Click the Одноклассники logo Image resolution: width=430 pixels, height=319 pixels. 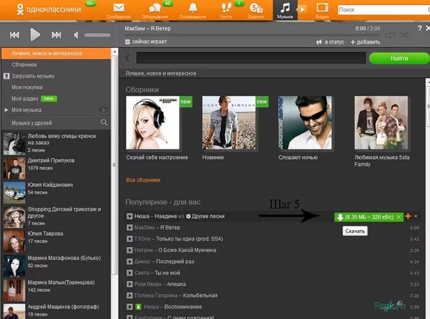[x=49, y=10]
